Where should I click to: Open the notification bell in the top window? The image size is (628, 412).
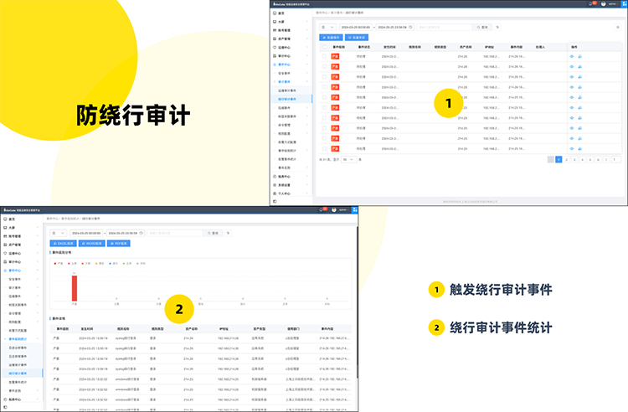(594, 4)
